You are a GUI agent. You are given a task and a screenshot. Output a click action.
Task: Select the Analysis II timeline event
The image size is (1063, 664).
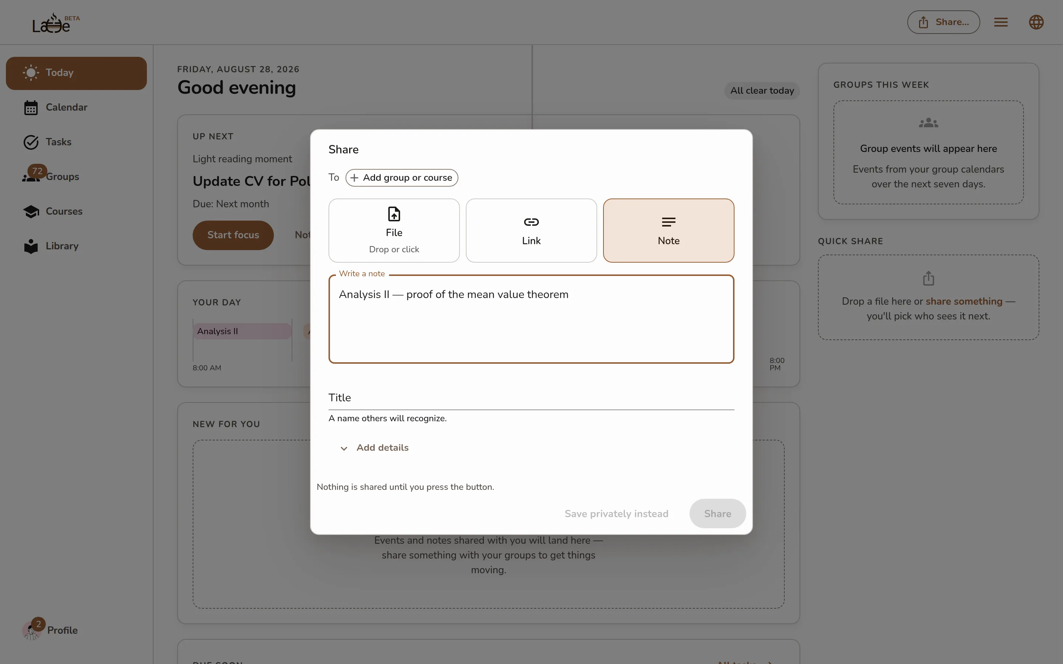coord(242,332)
